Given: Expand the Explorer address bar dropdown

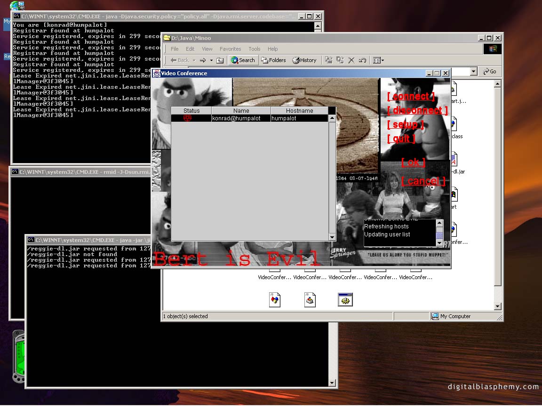Looking at the screenshot, I should click(x=474, y=71).
